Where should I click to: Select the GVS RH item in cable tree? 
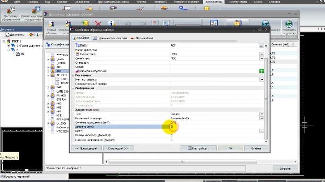coord(61,100)
